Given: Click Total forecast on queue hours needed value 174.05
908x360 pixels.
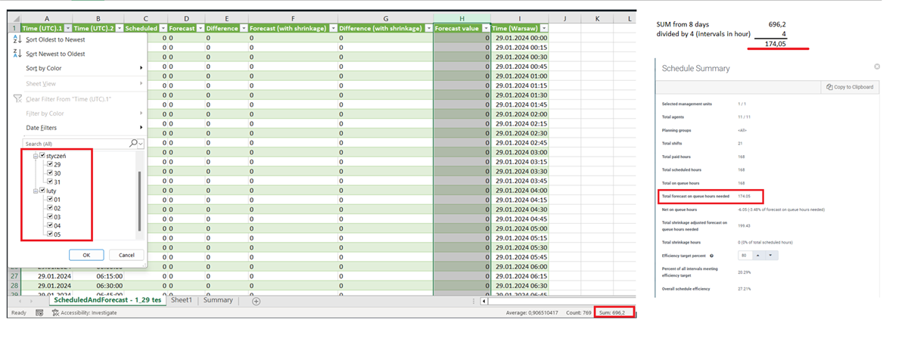Looking at the screenshot, I should (745, 196).
